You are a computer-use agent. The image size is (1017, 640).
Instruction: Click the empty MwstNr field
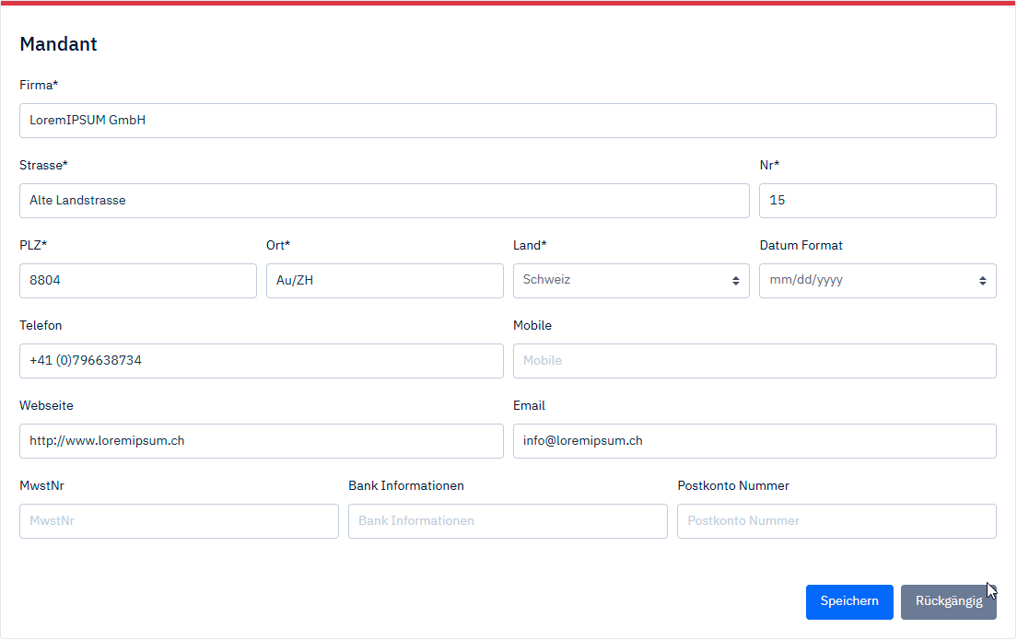click(x=179, y=521)
